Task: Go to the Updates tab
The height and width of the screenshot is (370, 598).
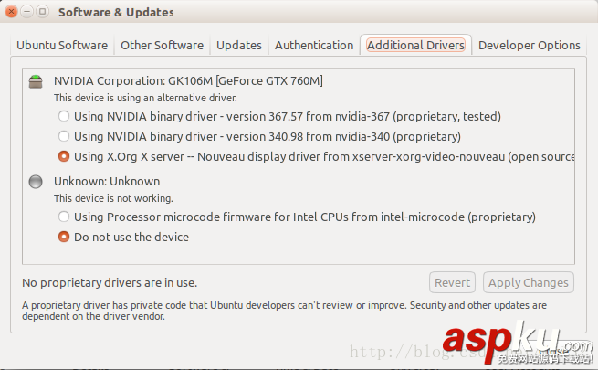Action: click(239, 45)
